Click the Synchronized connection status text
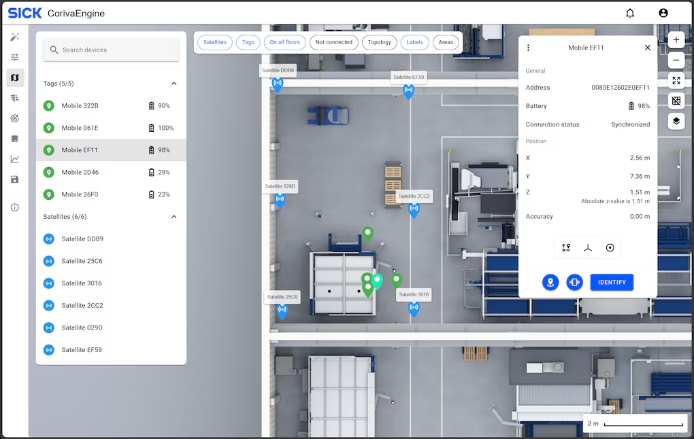694x439 pixels. point(630,124)
